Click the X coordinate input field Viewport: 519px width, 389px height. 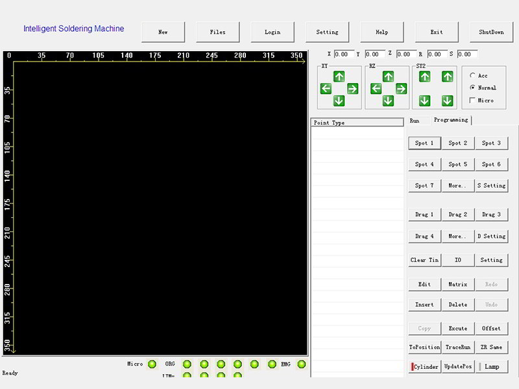point(344,54)
